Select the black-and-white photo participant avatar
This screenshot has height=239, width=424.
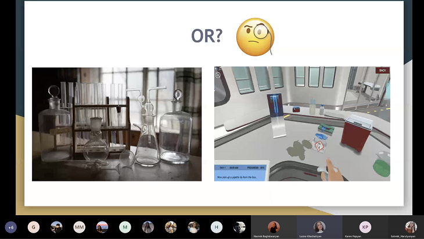point(239,227)
